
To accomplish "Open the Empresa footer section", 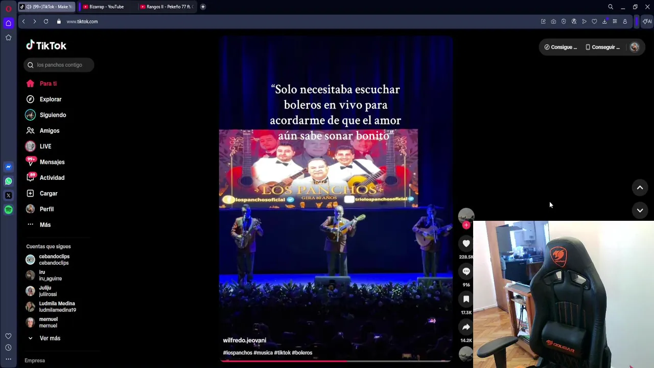I will pos(35,361).
